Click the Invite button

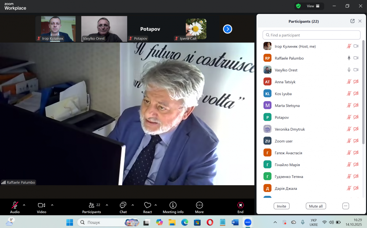tap(281, 206)
